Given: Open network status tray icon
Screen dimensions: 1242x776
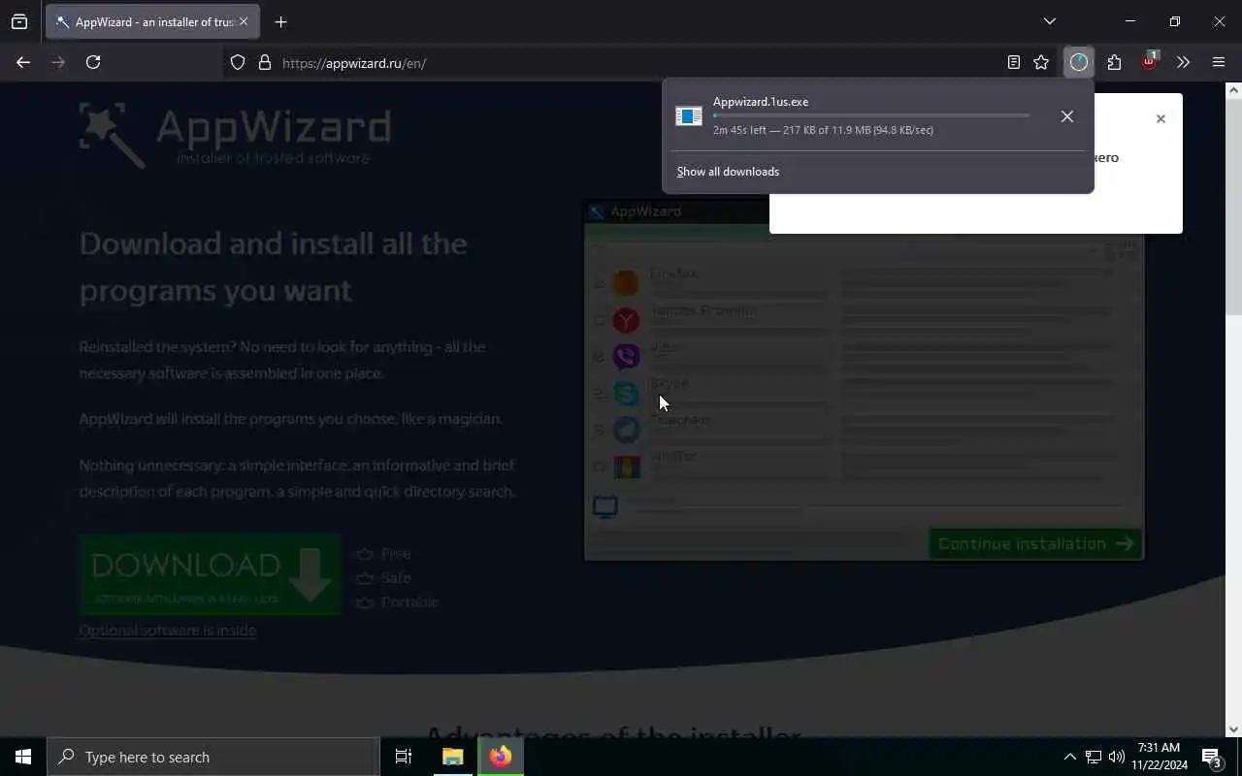Looking at the screenshot, I should (x=1094, y=757).
